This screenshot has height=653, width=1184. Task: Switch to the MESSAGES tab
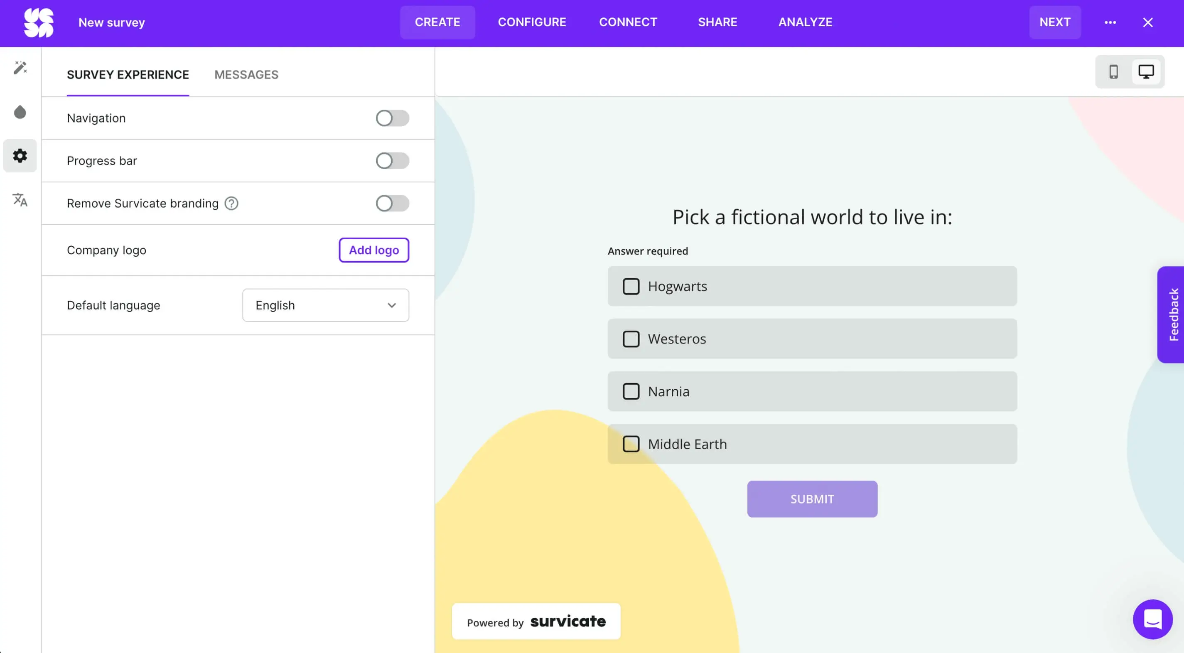[x=246, y=74]
